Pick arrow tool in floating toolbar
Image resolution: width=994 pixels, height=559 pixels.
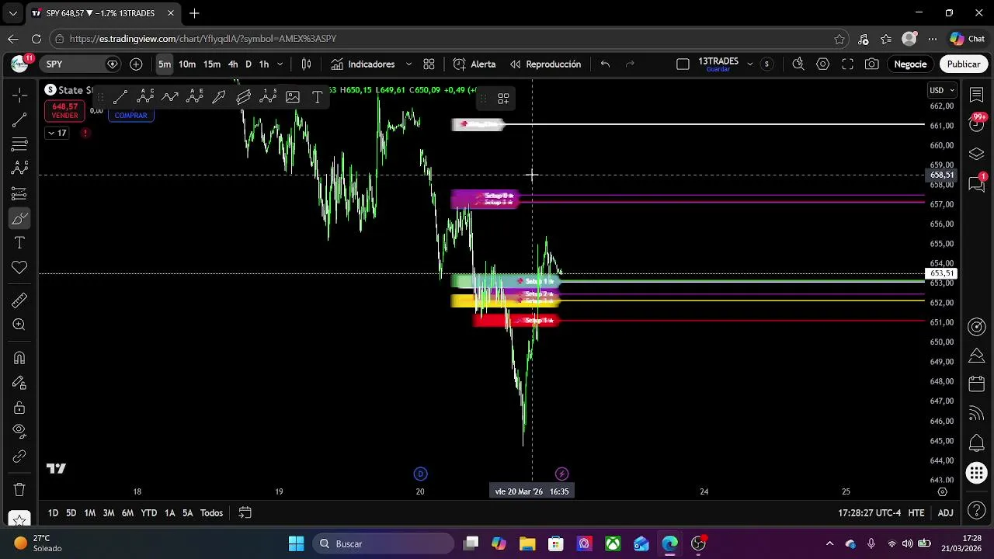[x=219, y=97]
